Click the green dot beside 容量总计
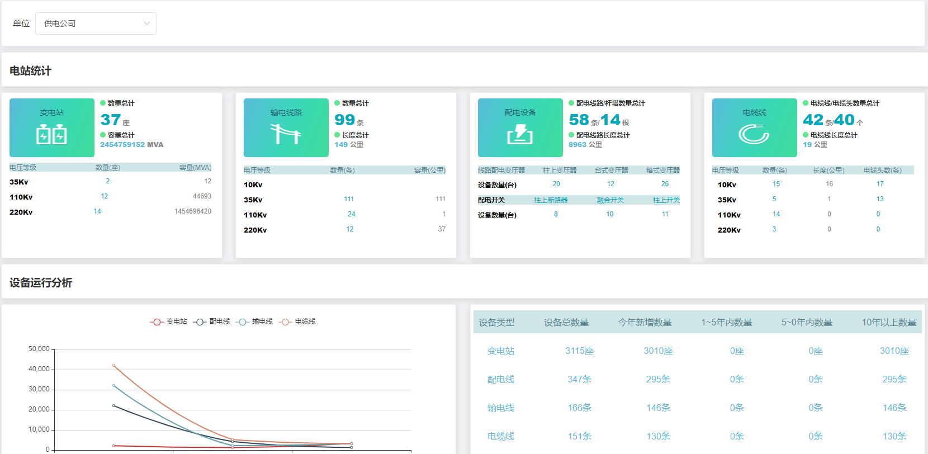This screenshot has height=454, width=928. 103,135
